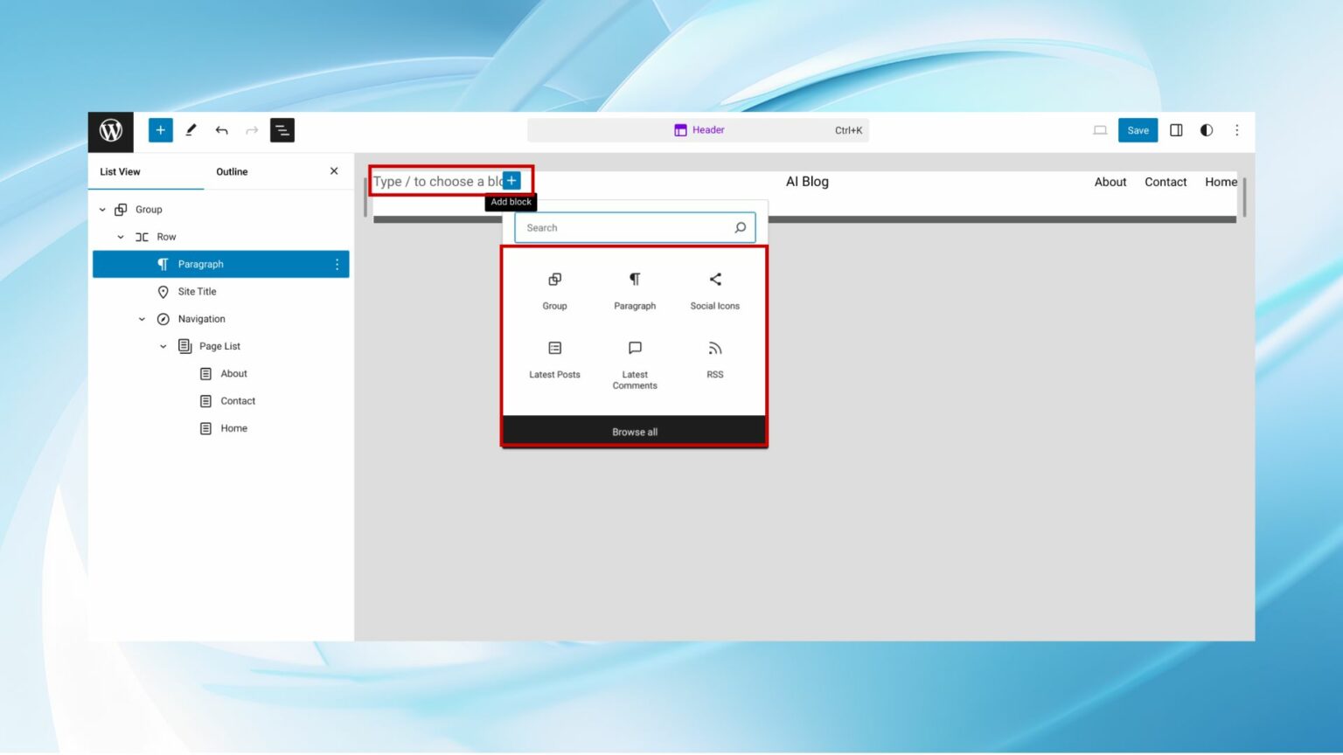Screen dimensions: 1343x755
Task: Collapse the Navigation tree item
Action: click(x=142, y=319)
